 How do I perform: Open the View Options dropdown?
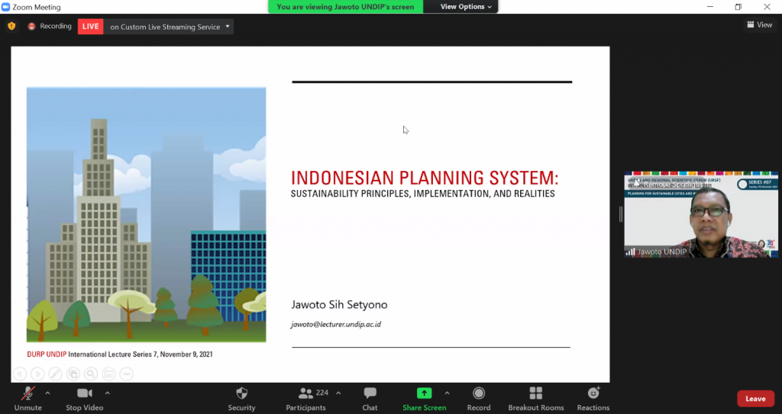[467, 7]
